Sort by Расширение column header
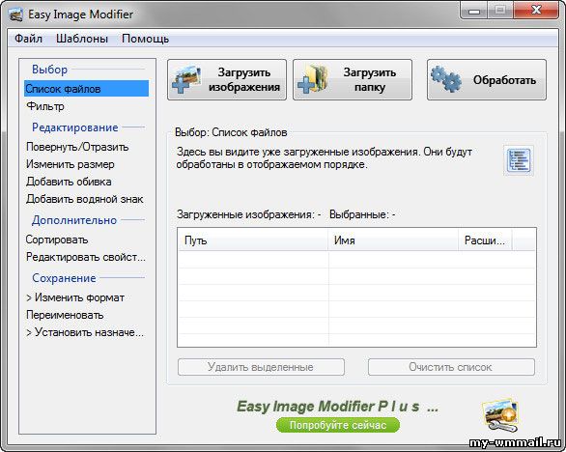The image size is (566, 452). [x=485, y=240]
